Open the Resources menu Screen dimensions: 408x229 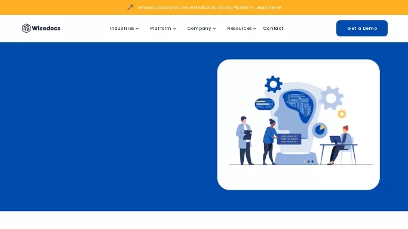pyautogui.click(x=240, y=28)
